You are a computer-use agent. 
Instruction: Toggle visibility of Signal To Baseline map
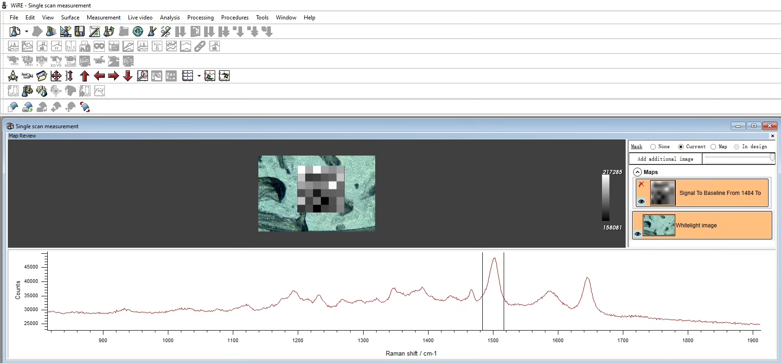(641, 201)
